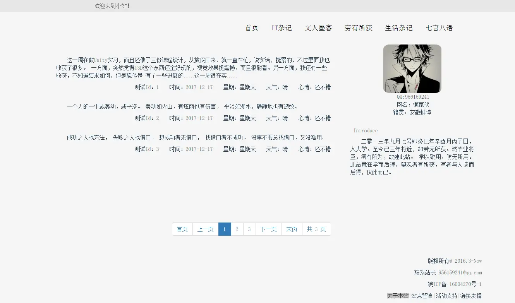
Task: Click 上一页 previous page button
Action: tap(205, 229)
